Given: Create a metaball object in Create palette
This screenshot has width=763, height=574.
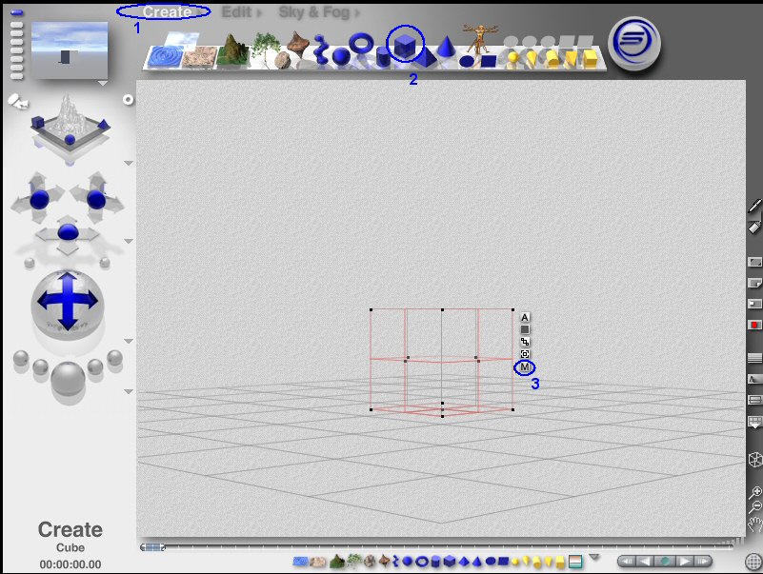Looking at the screenshot, I should 320,49.
